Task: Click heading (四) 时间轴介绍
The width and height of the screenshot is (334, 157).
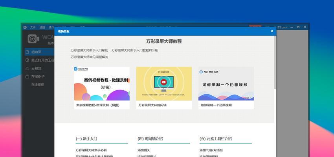Action: pos(150,139)
